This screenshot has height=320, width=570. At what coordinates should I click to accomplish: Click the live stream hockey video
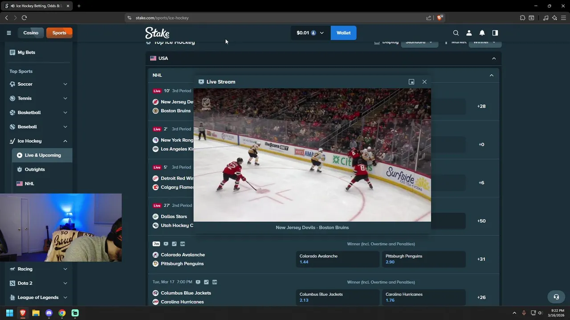click(x=312, y=155)
